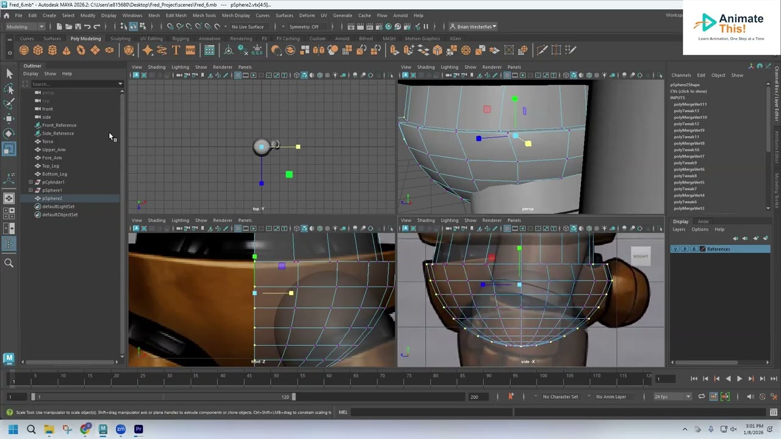Open the File Explorer taskbar icon
The height and width of the screenshot is (439, 781).
click(x=49, y=429)
